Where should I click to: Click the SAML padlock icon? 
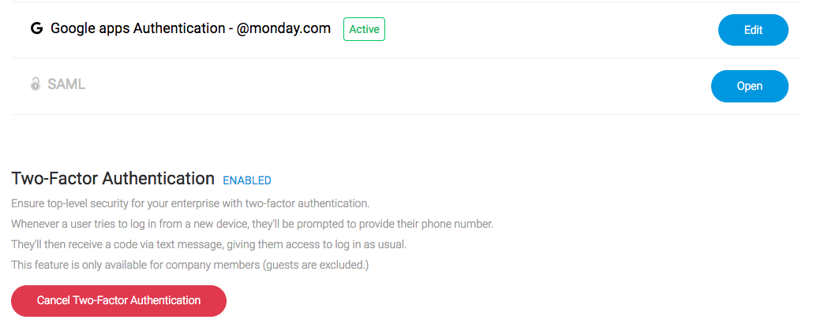[x=35, y=84]
